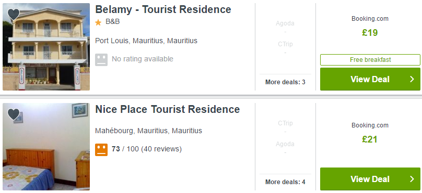Viewport: 422px width, 193px height.
Task: Open Nice Place Tourist Residence title link
Action: tap(168, 109)
